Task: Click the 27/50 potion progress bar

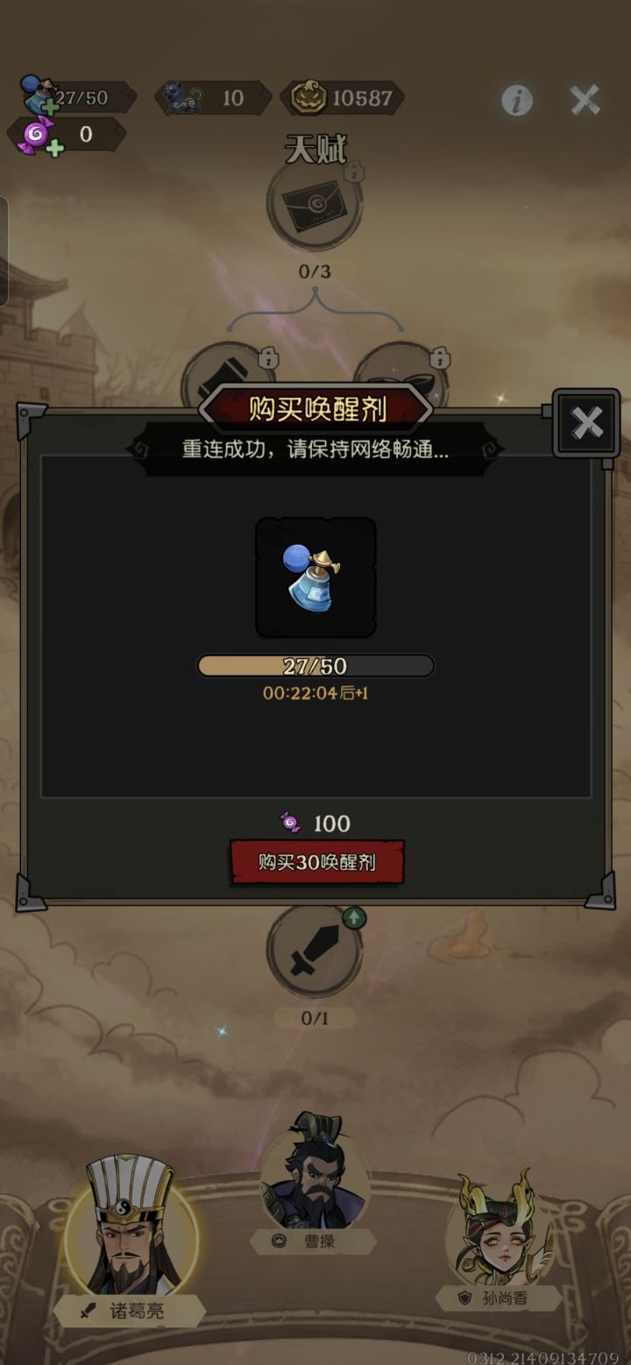Action: click(315, 666)
